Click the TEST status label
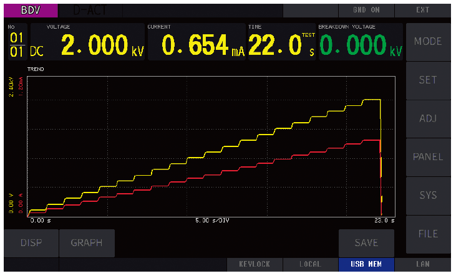Viewport: 456px width, 276px height. [x=308, y=35]
